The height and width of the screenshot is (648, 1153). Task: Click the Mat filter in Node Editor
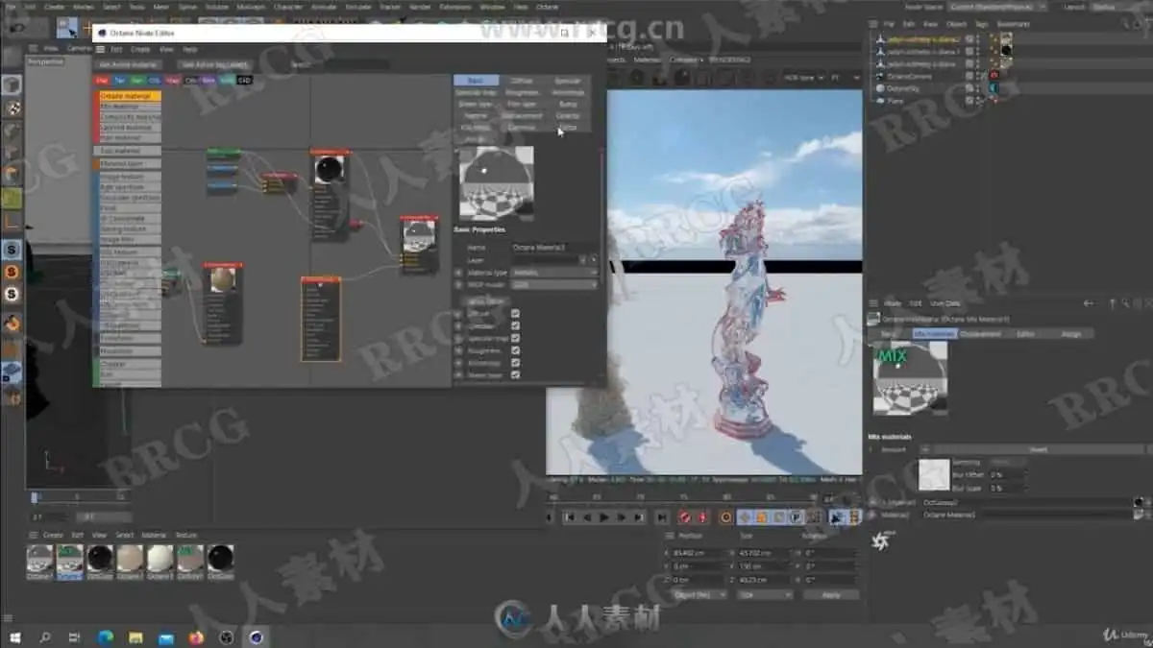coord(102,81)
